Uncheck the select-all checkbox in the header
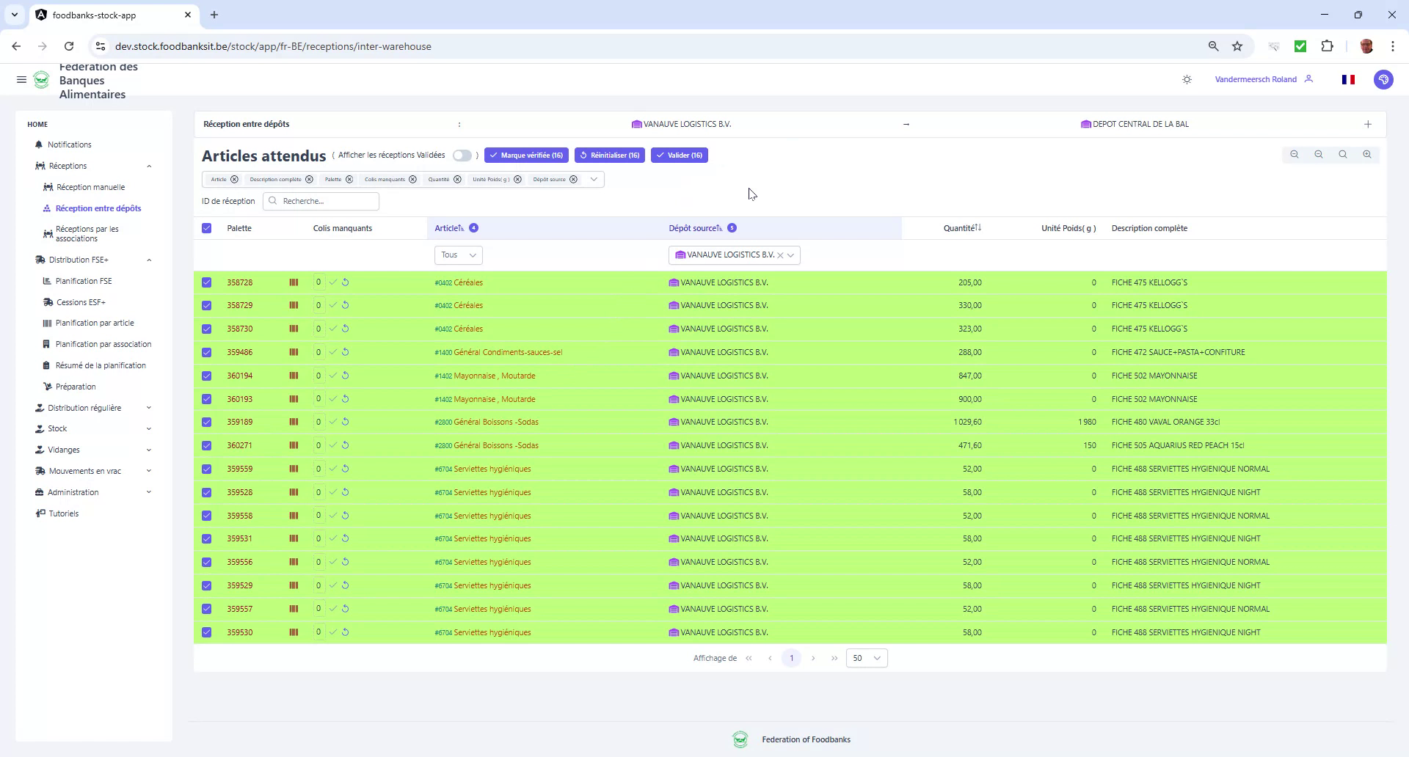1409x757 pixels. pos(206,228)
